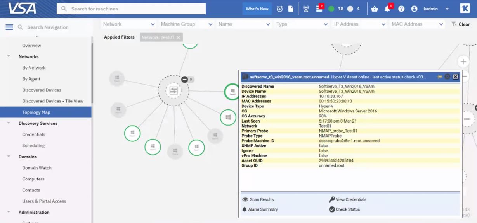The width and height of the screenshot is (477, 223).
Task: Click the antenna broadcast status icon
Action: (x=306, y=8)
